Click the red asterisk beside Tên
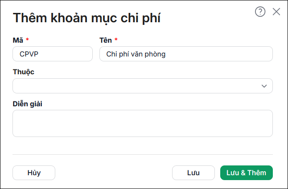 116,39
